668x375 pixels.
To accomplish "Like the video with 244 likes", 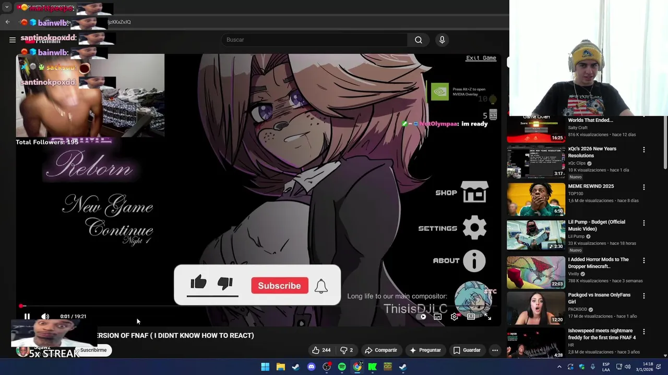I will coord(321,350).
